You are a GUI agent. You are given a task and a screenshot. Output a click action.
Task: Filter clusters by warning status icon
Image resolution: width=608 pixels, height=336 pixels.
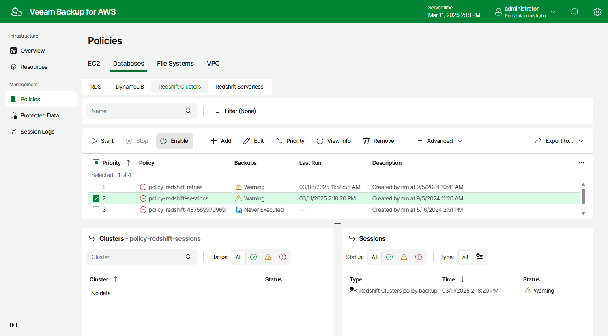[268, 257]
